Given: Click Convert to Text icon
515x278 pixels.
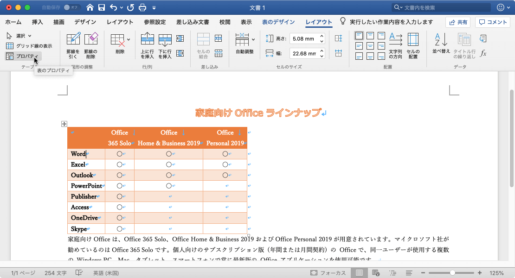Looking at the screenshot, I should 483,38.
